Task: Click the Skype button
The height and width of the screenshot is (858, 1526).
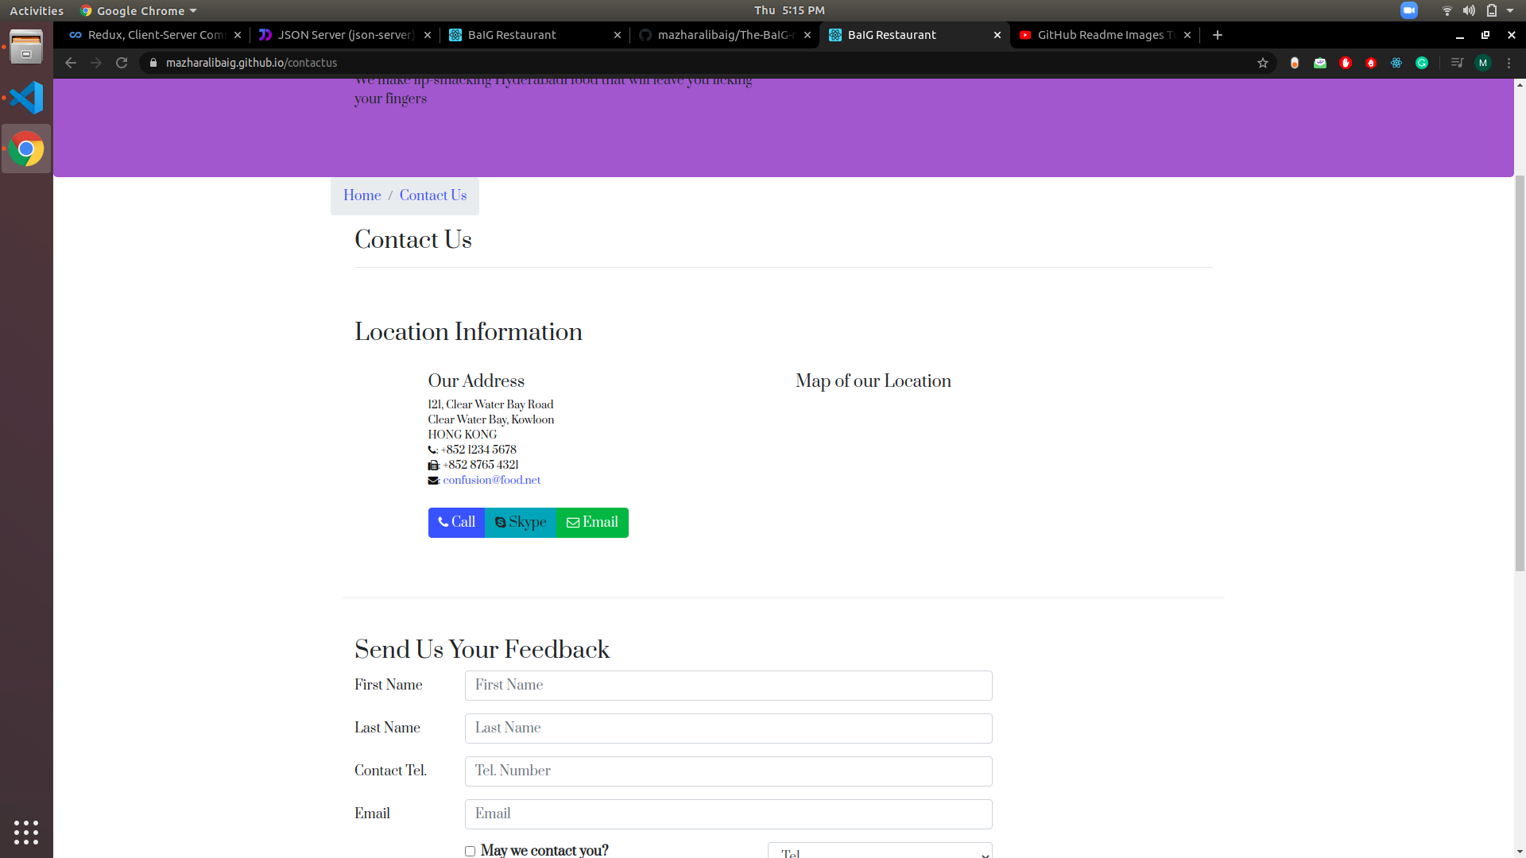Action: click(x=521, y=523)
